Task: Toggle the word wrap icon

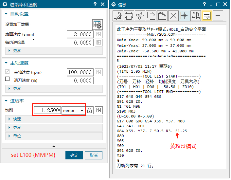Action: point(206,15)
